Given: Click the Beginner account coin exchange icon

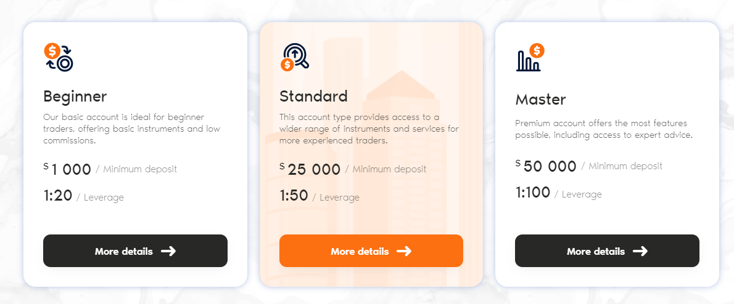Looking at the screenshot, I should (x=59, y=57).
